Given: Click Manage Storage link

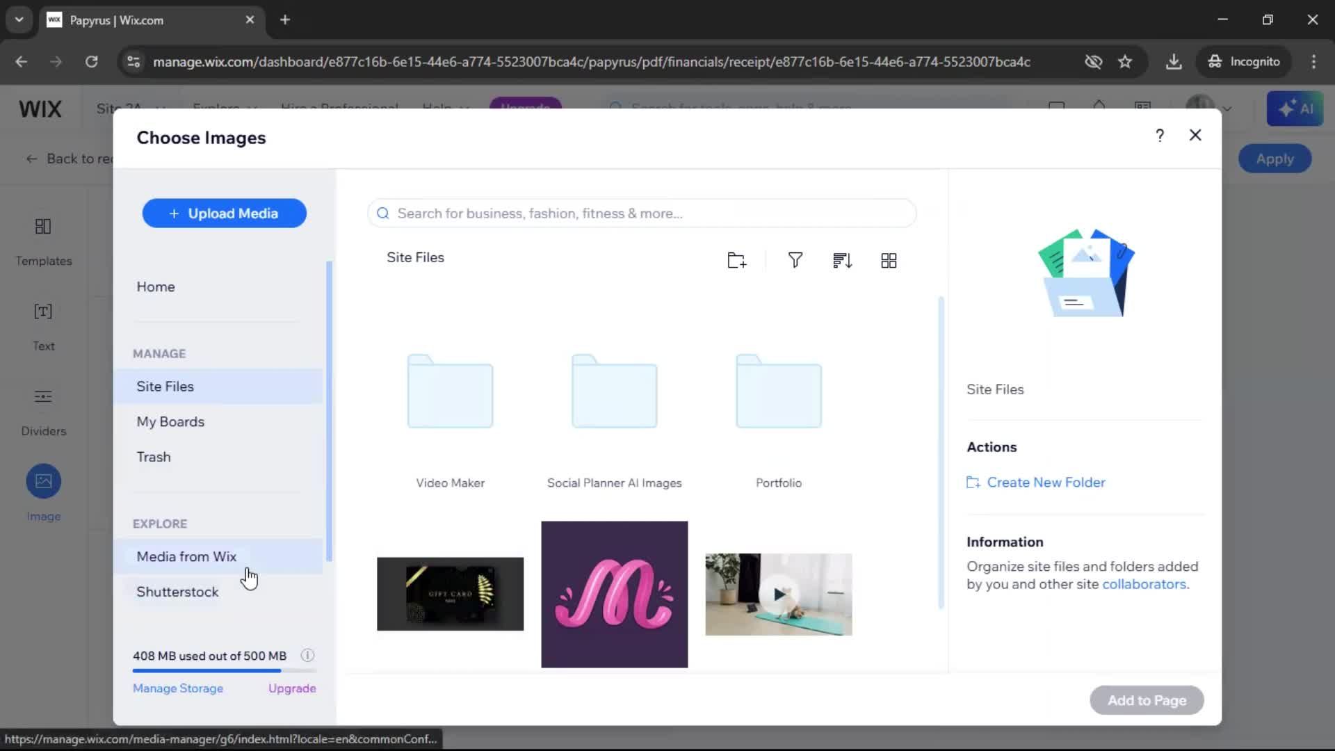Looking at the screenshot, I should pyautogui.click(x=178, y=688).
